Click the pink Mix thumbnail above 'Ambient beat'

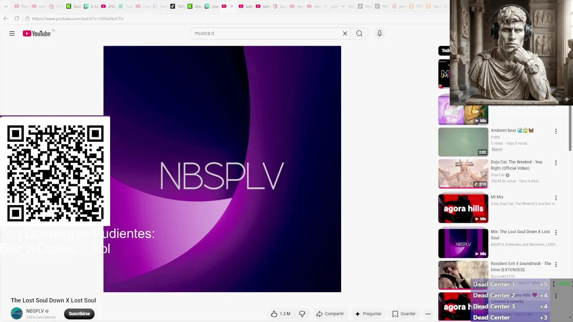(463, 110)
